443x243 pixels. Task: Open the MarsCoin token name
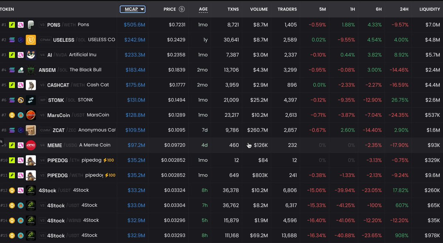coord(58,115)
